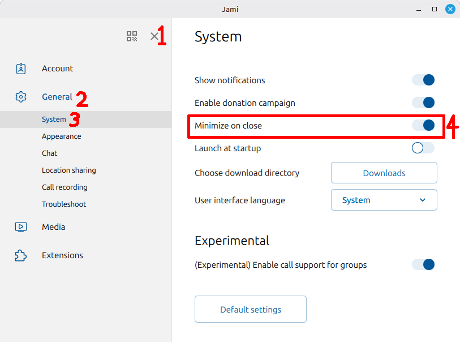Toggle Show notifications switch
460x342 pixels.
(423, 80)
